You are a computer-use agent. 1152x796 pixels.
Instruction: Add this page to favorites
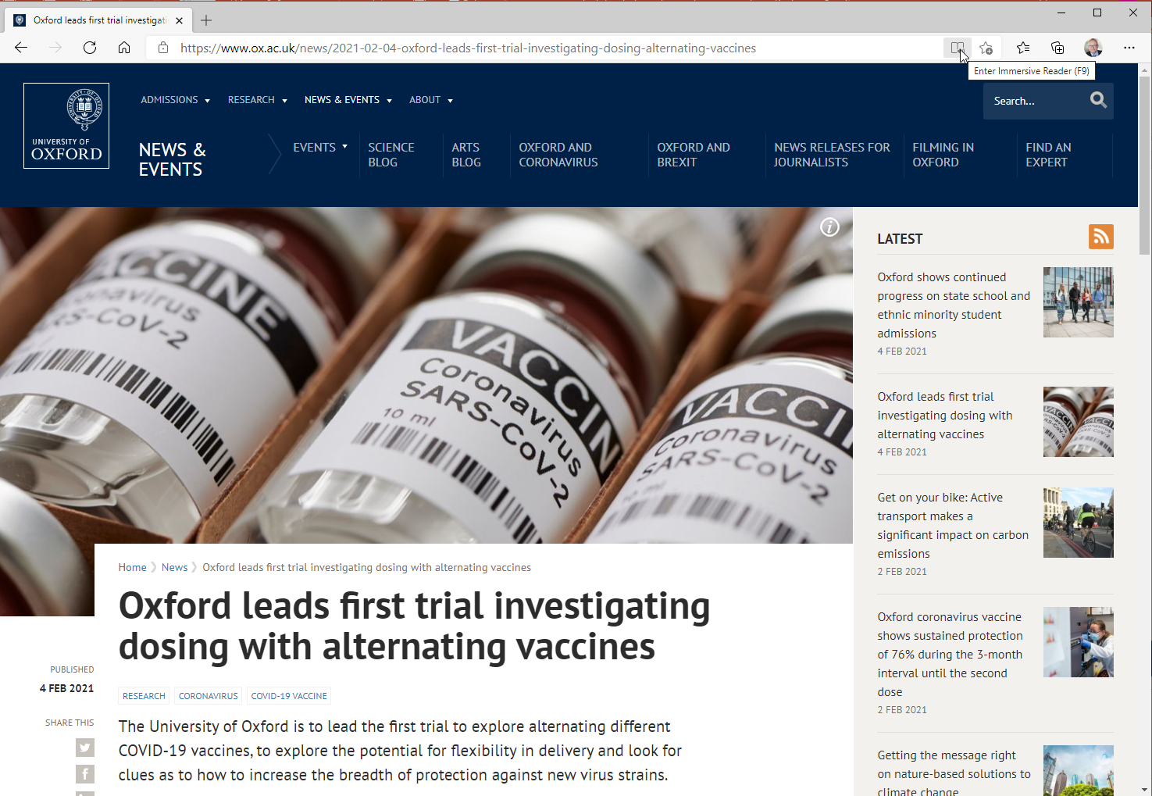pos(986,48)
